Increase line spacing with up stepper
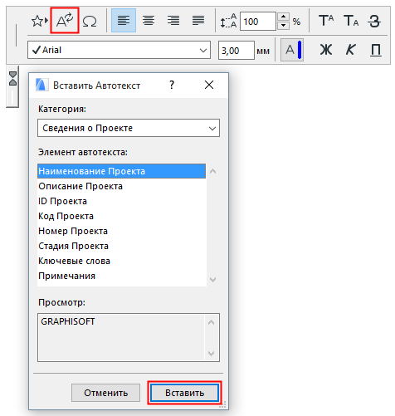This screenshot has height=416, width=395. pyautogui.click(x=283, y=17)
